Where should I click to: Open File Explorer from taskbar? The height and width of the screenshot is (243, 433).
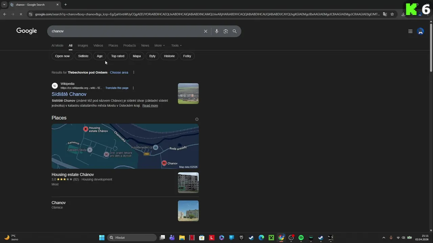tap(182, 238)
